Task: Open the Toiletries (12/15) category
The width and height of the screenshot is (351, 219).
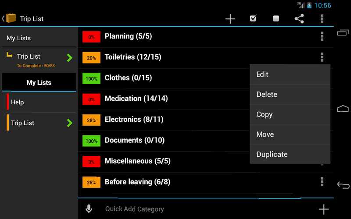Action: 133,57
